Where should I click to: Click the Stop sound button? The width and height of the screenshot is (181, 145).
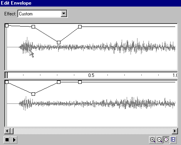7,140
